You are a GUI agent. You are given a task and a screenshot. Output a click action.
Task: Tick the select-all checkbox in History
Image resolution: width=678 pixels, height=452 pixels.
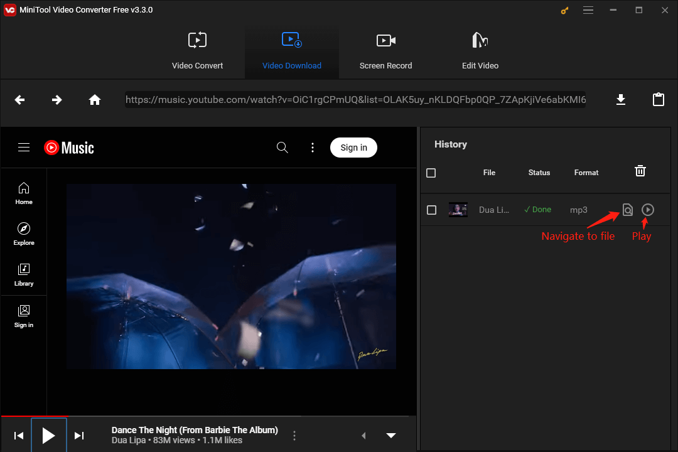431,173
